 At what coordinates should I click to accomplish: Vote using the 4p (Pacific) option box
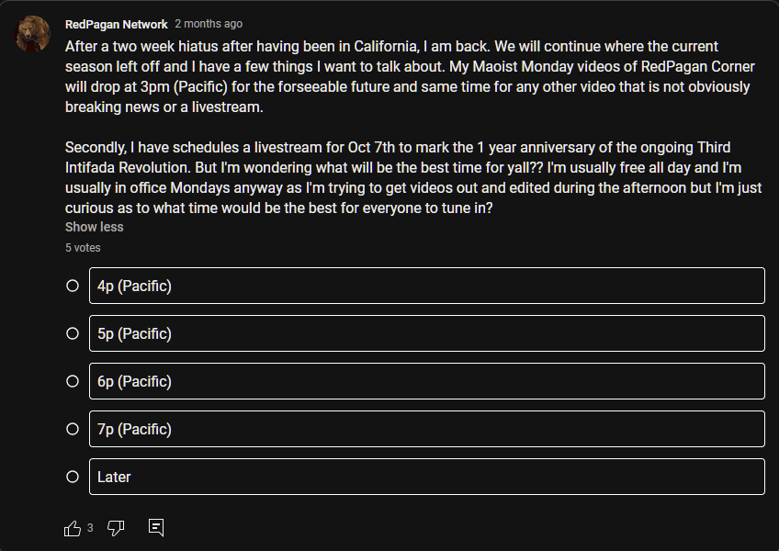tap(426, 286)
